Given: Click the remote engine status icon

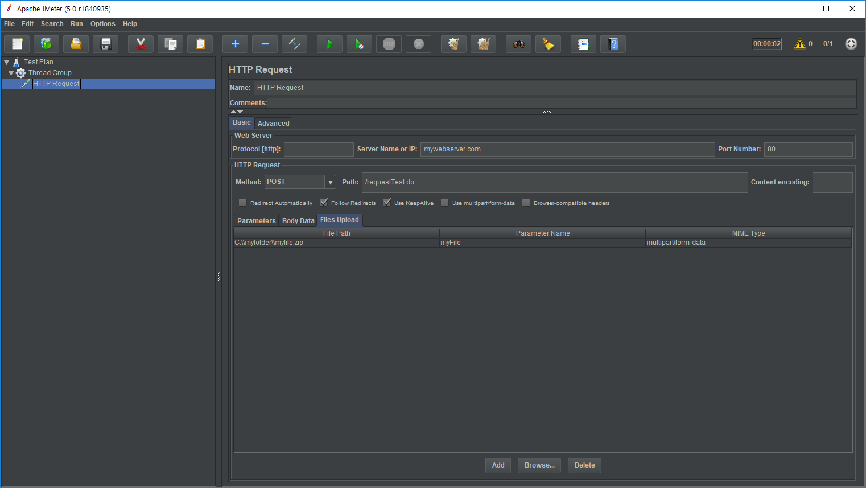Looking at the screenshot, I should pyautogui.click(x=851, y=44).
